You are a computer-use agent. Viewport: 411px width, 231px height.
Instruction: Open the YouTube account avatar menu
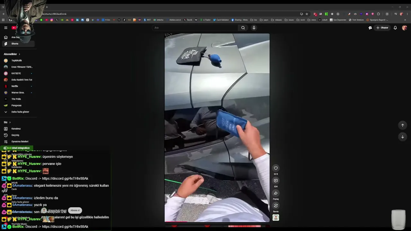point(404,28)
